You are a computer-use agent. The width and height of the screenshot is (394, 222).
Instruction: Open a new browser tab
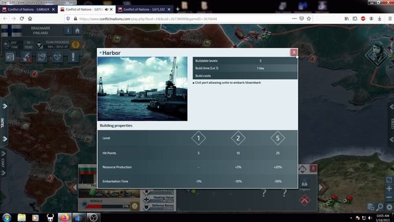pos(178,9)
